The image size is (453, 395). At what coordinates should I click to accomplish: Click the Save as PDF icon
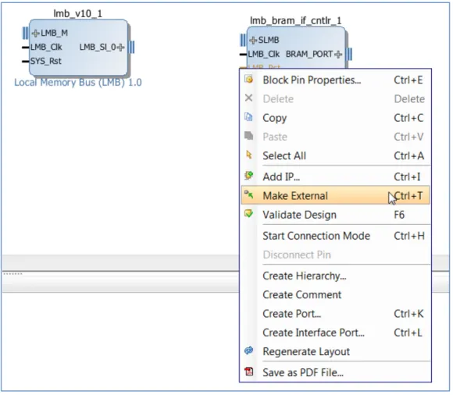(x=248, y=372)
